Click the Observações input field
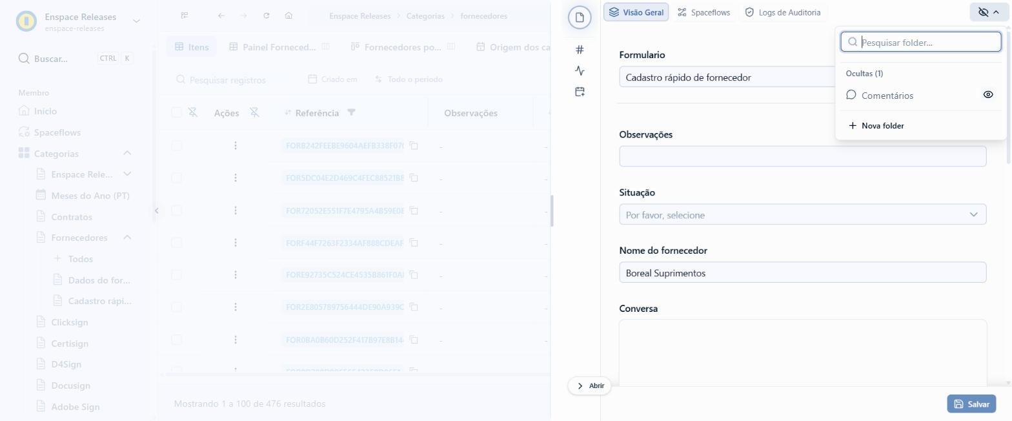 pyautogui.click(x=802, y=156)
